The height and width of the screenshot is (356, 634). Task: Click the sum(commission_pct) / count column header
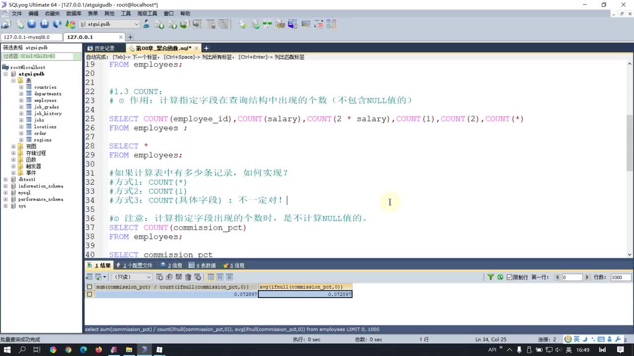pos(176,287)
